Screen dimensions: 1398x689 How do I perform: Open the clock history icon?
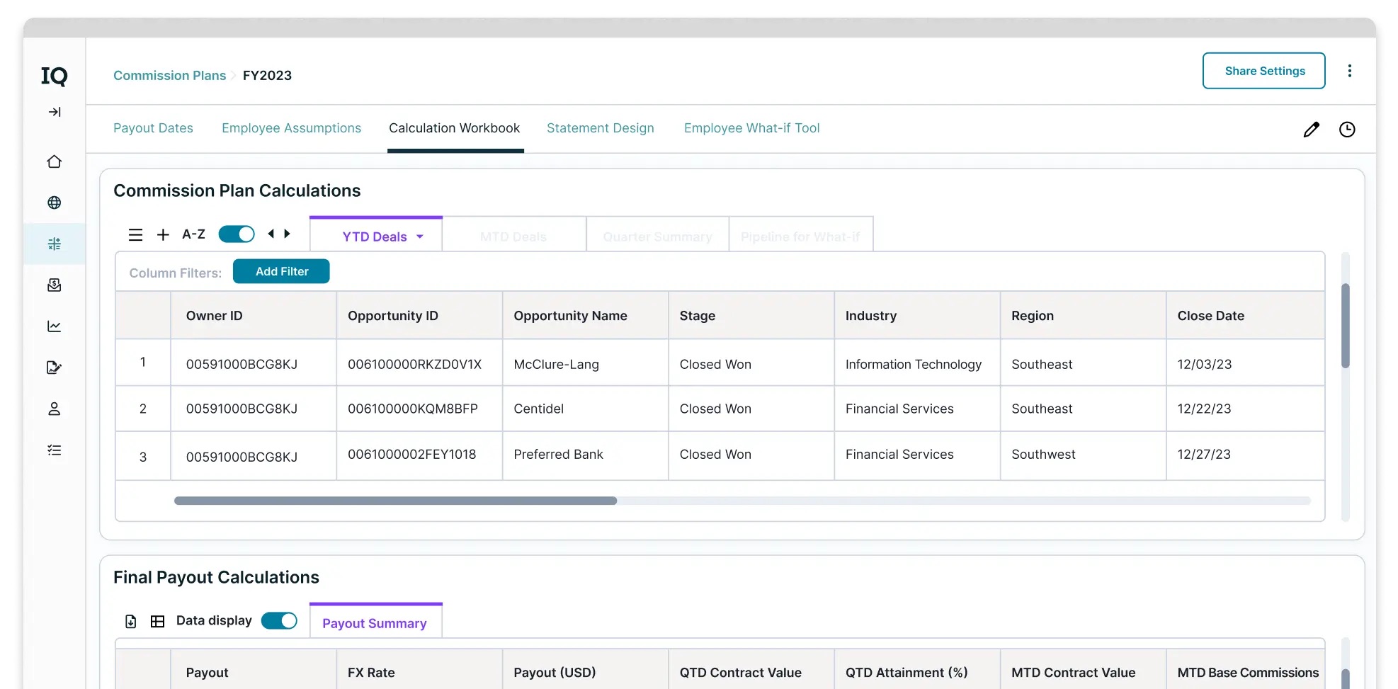click(1346, 129)
